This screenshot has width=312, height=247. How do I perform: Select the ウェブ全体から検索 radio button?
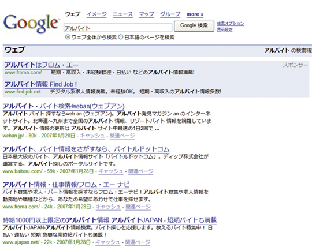(68, 37)
